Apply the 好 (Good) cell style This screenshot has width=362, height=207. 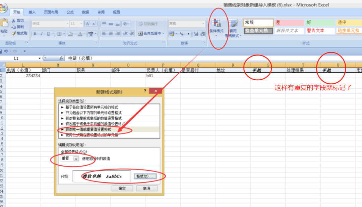(x=320, y=23)
